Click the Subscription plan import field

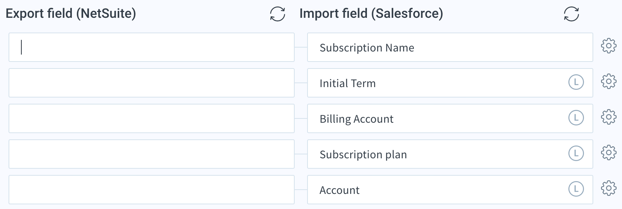pyautogui.click(x=450, y=154)
